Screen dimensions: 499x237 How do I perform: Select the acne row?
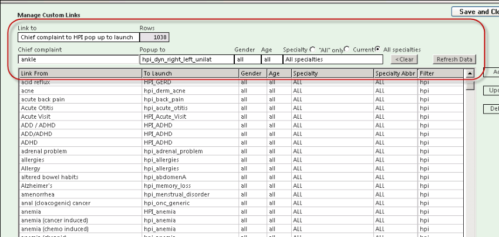tap(241, 91)
